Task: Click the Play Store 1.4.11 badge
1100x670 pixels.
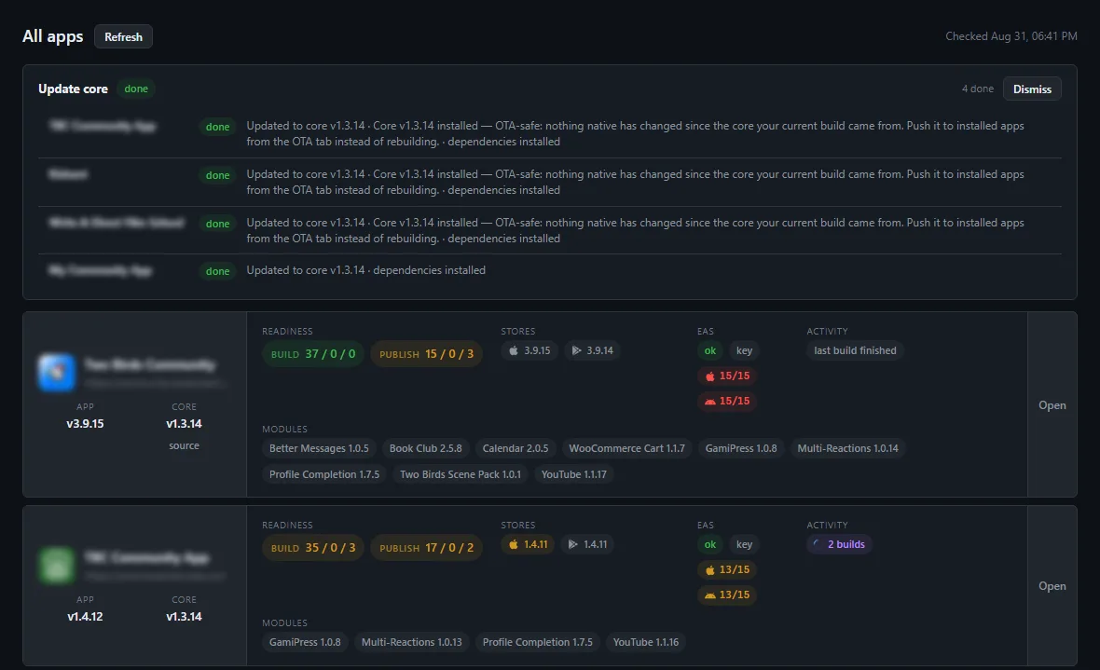Action: [587, 544]
